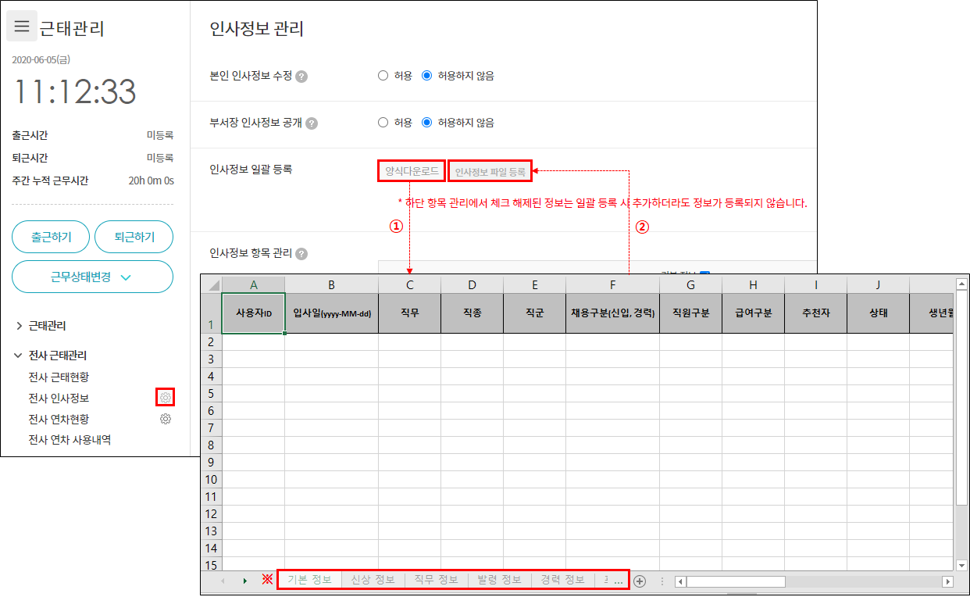Click the gear icon beside 전사 인사정보
970x597 pixels.
point(165,398)
